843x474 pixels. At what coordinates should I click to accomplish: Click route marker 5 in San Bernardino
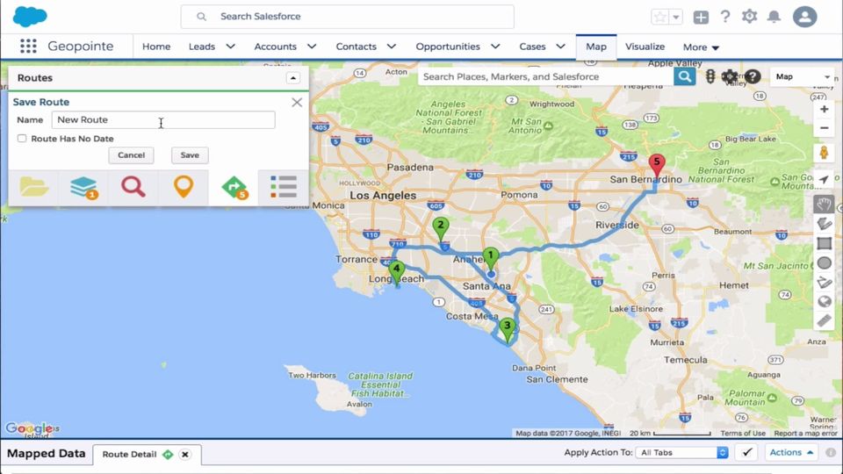coord(657,164)
